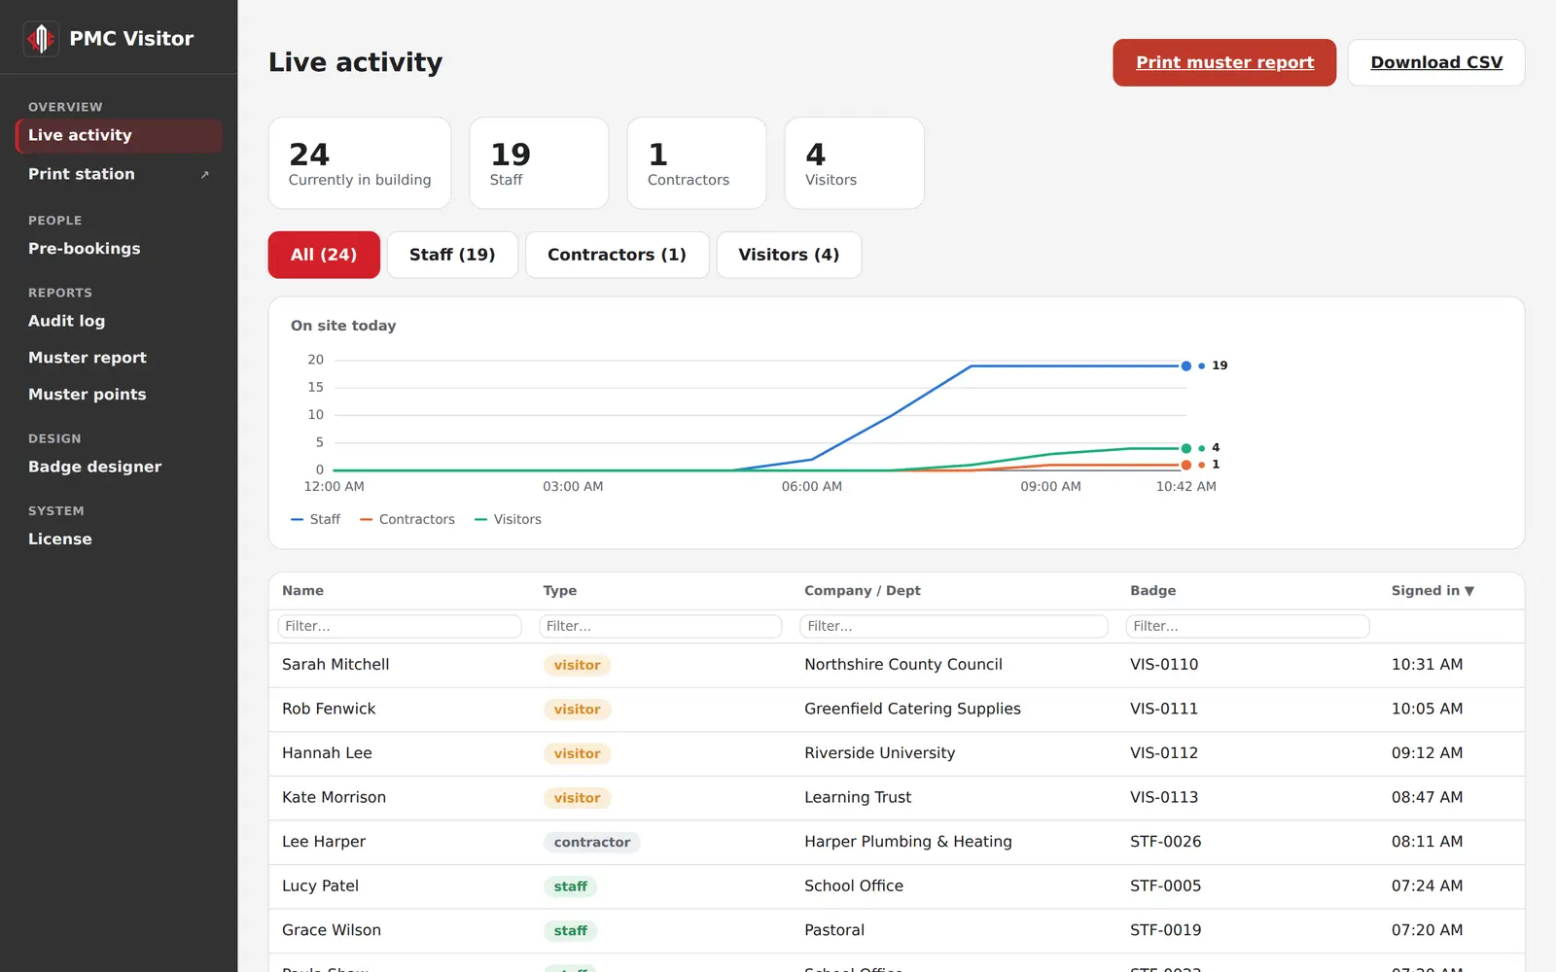This screenshot has width=1556, height=972.
Task: Click the Badge filter field
Action: [1248, 626]
